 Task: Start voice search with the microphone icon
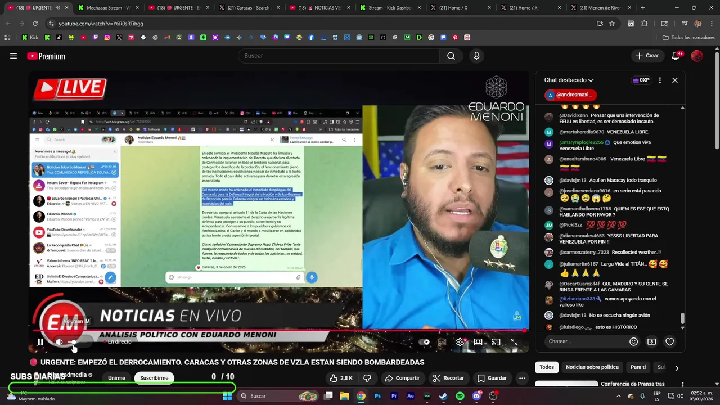click(476, 56)
